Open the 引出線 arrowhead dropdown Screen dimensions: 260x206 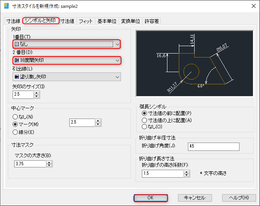click(67, 77)
